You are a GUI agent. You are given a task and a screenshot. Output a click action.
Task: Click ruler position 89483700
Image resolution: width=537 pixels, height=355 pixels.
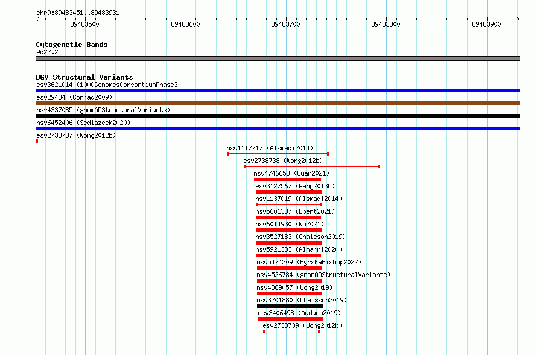coord(285,24)
